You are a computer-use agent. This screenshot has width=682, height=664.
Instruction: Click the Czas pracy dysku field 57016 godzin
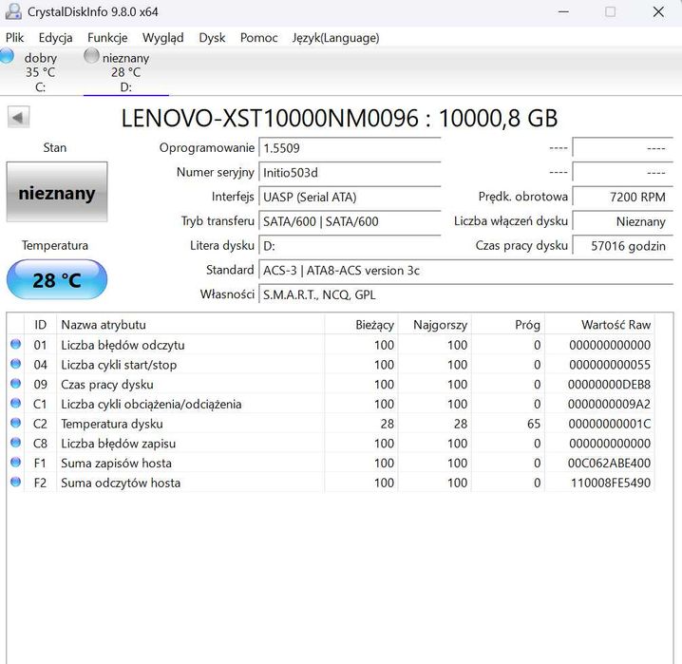[623, 246]
